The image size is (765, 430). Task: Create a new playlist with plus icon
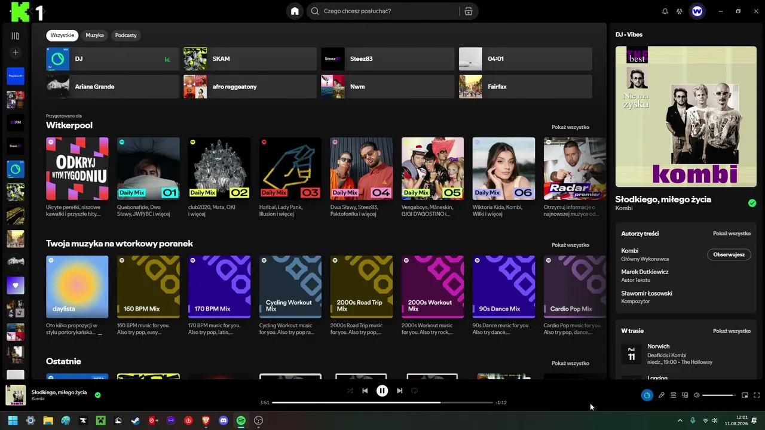[x=16, y=53]
